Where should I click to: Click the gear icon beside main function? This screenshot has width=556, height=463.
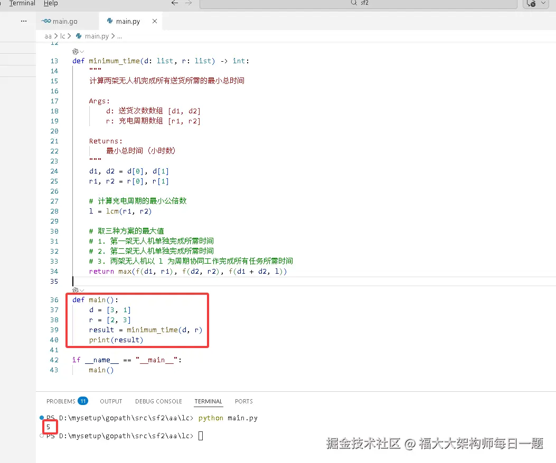[75, 290]
